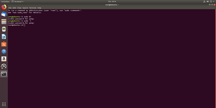Viewport: 216px width, 108px height.
Task: Maximize the terminal window
Action: pyautogui.click(x=212, y=5)
